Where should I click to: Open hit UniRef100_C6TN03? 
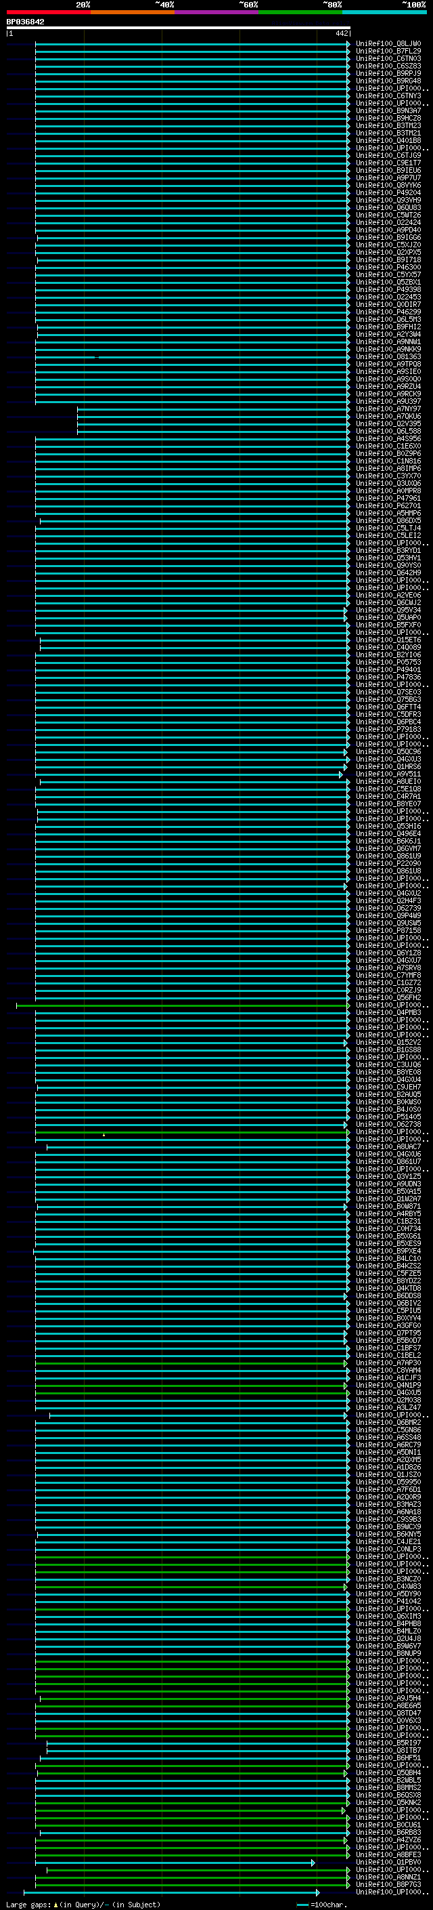pyautogui.click(x=388, y=58)
